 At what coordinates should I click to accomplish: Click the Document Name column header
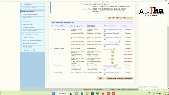(x=109, y=26)
